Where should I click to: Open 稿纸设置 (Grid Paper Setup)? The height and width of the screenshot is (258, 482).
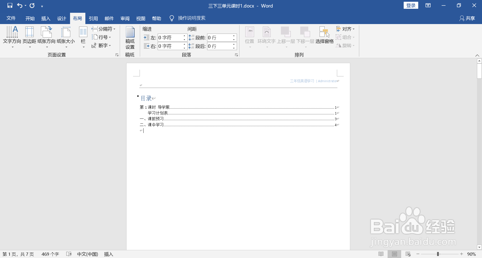pos(130,38)
